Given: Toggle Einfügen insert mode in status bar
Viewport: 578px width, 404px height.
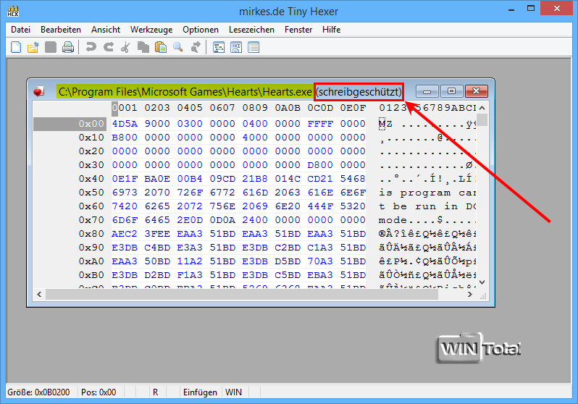Looking at the screenshot, I should coord(199,392).
